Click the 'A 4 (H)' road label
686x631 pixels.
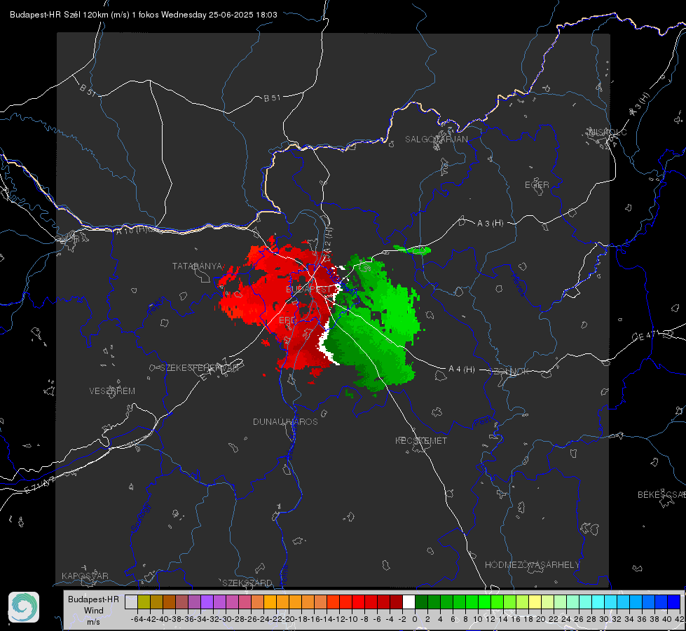point(462,369)
